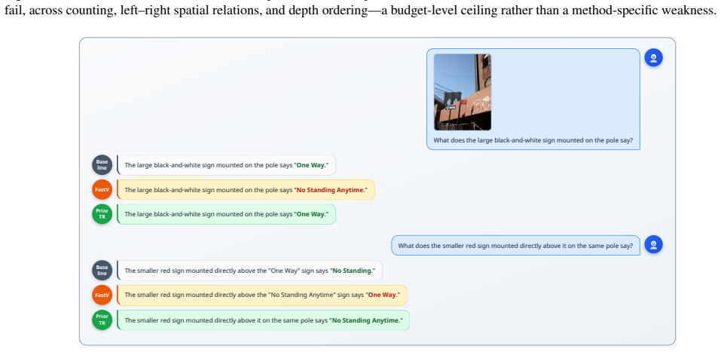Click the question about the smaller red sign

515,245
